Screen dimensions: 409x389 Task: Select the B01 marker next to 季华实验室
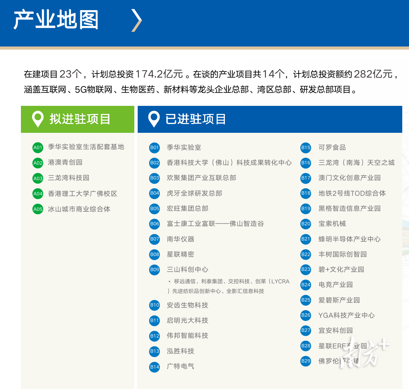154,148
